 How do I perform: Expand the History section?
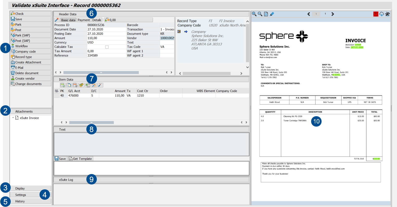coord(20,202)
